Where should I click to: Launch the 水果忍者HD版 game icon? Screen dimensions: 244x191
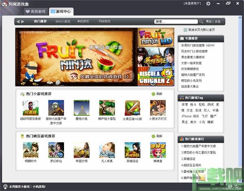[x=132, y=108]
